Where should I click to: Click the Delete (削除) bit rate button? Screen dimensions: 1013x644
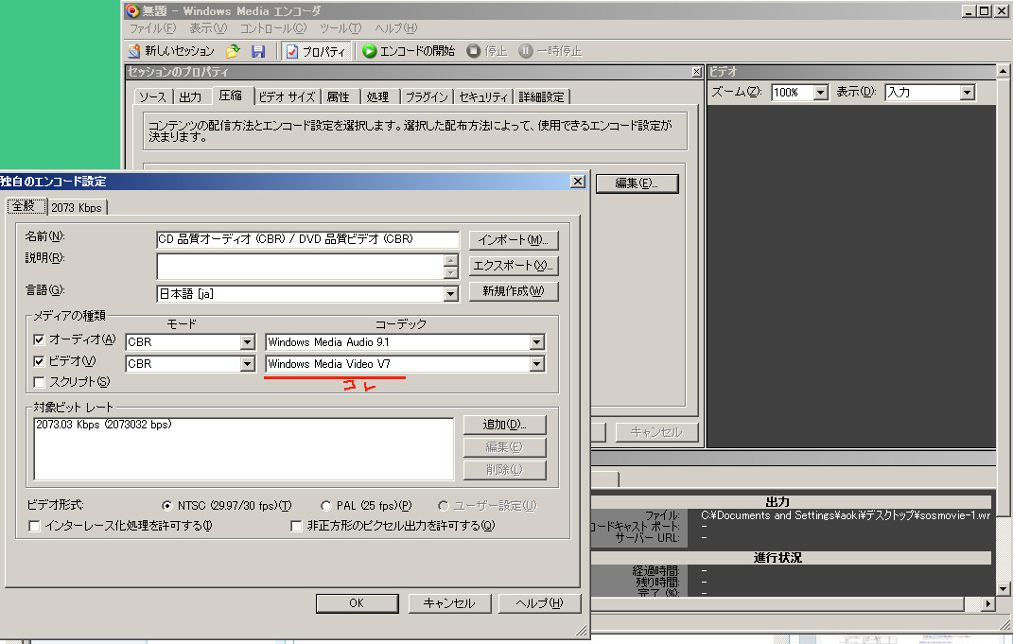(x=504, y=470)
